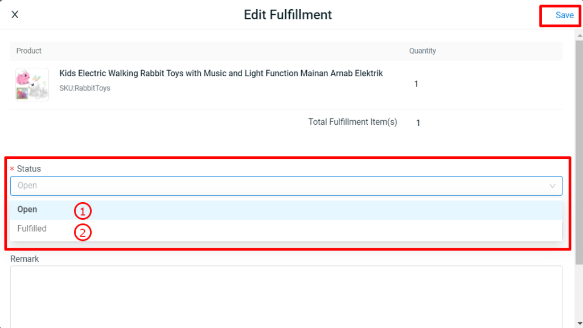Click the rabbit toy product thumbnail
This screenshot has height=328, width=583.
32,84
